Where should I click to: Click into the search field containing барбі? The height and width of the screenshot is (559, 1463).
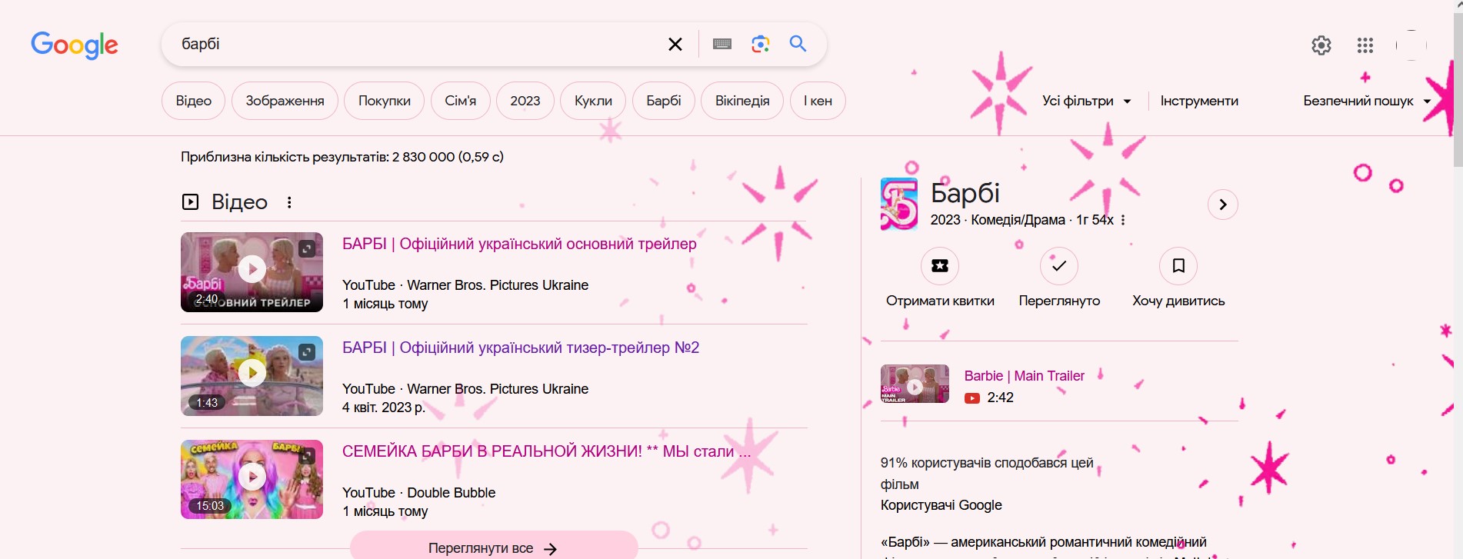[x=415, y=45]
